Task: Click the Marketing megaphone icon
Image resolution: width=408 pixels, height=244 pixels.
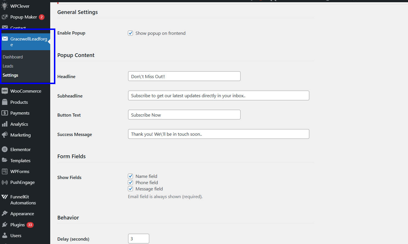Action: click(x=5, y=135)
